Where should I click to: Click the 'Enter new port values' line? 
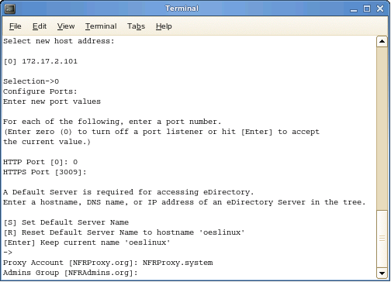point(52,101)
